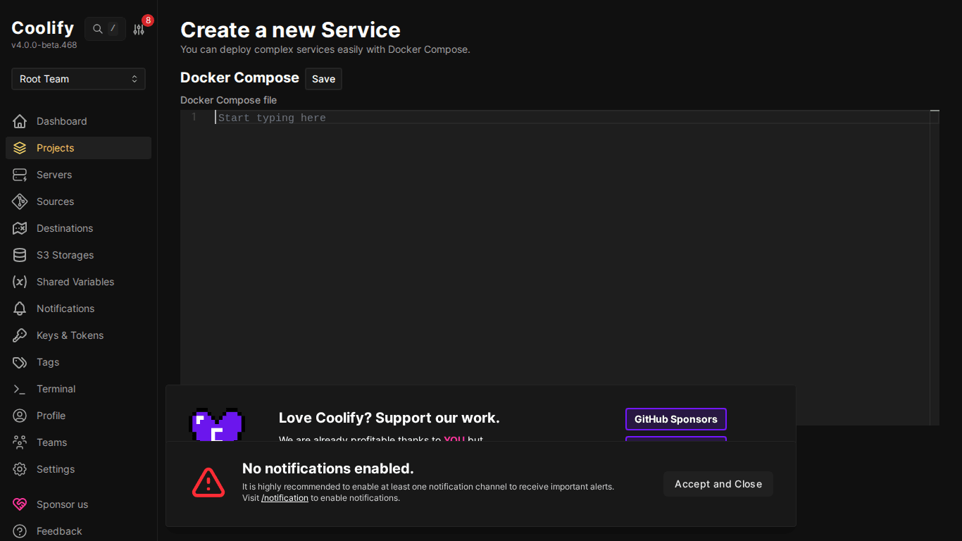Open the Keys & Tokens key icon
This screenshot has height=541, width=962.
(x=20, y=335)
